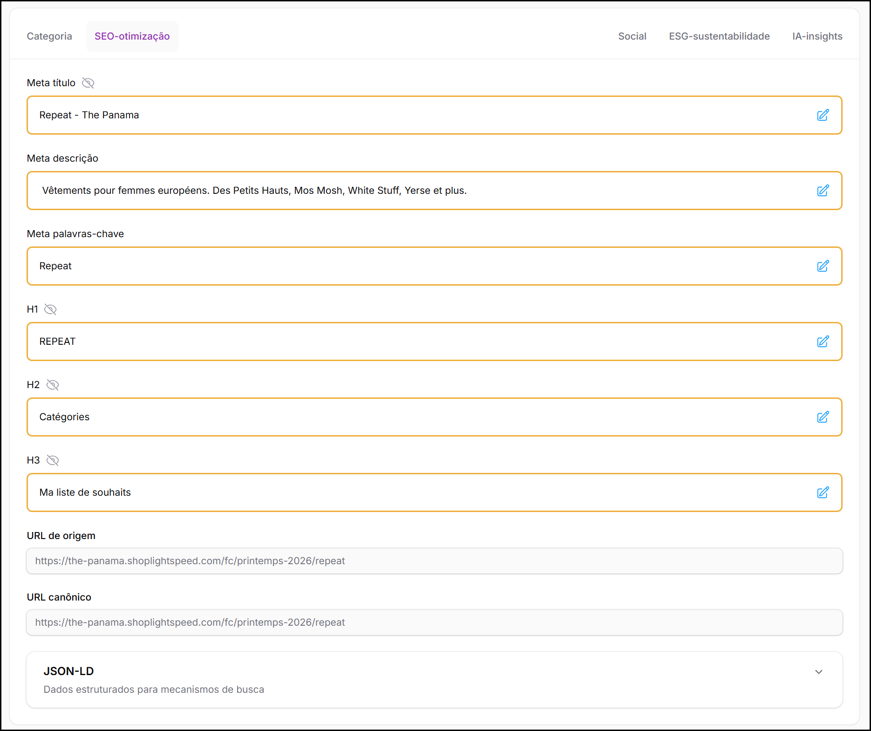Open editor for Meta palavras-chave field
Screen dimensions: 871x731
823,266
